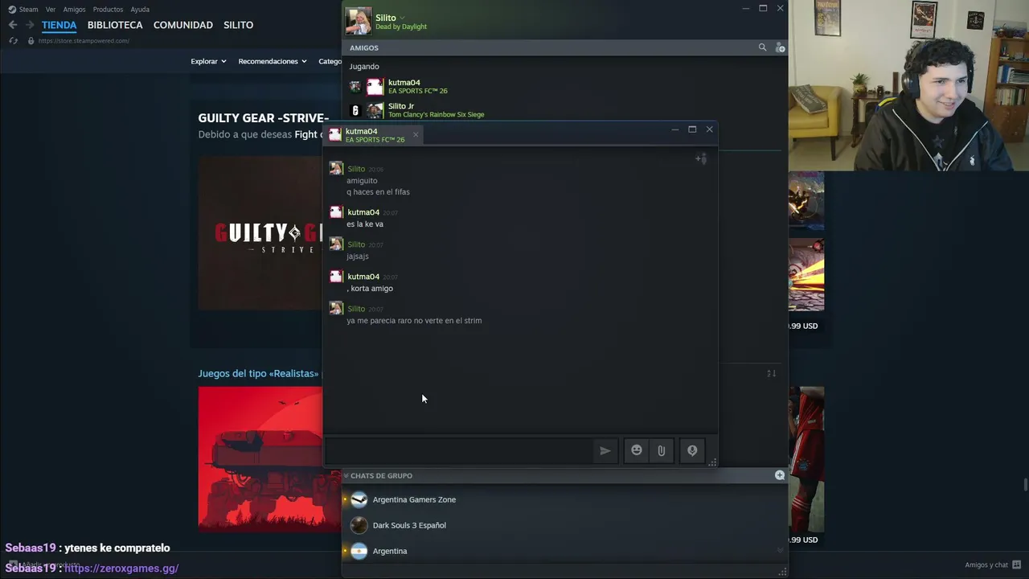This screenshot has height=579, width=1029.
Task: Click the message ", korta amigo"
Action: pos(370,289)
